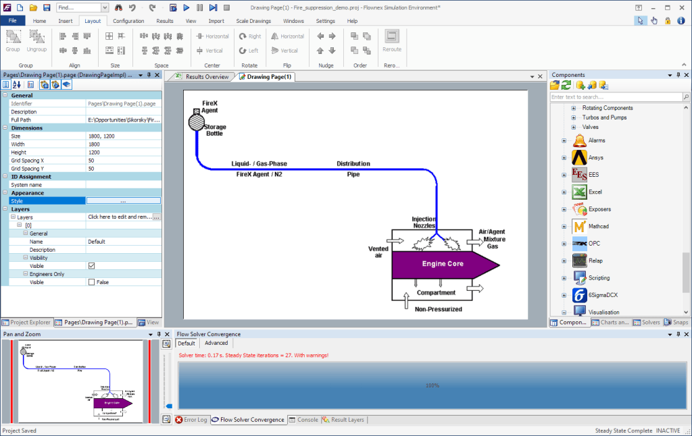Select the 6SigmaDCX component icon
This screenshot has height=436, width=692.
coord(579,296)
